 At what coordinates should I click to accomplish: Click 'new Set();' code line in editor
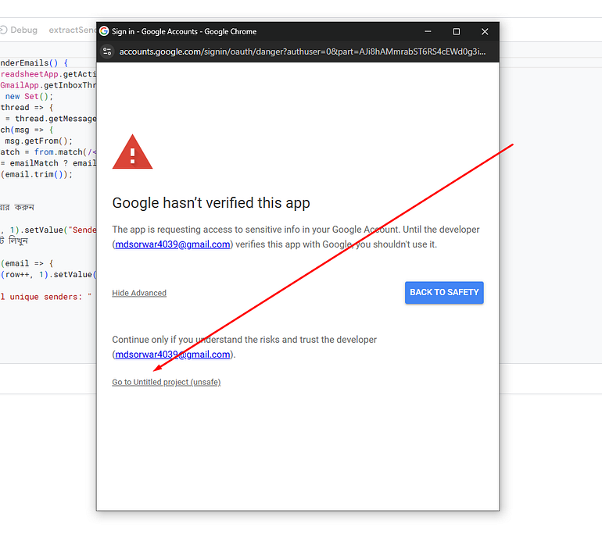(29, 96)
